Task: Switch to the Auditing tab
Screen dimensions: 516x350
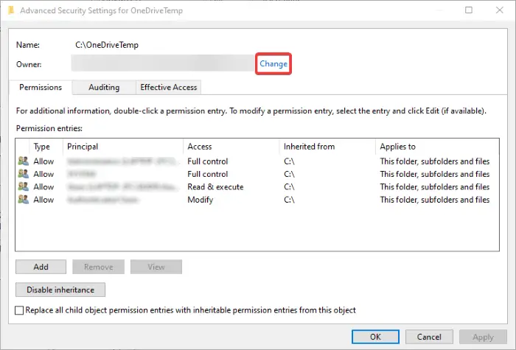Action: click(104, 88)
